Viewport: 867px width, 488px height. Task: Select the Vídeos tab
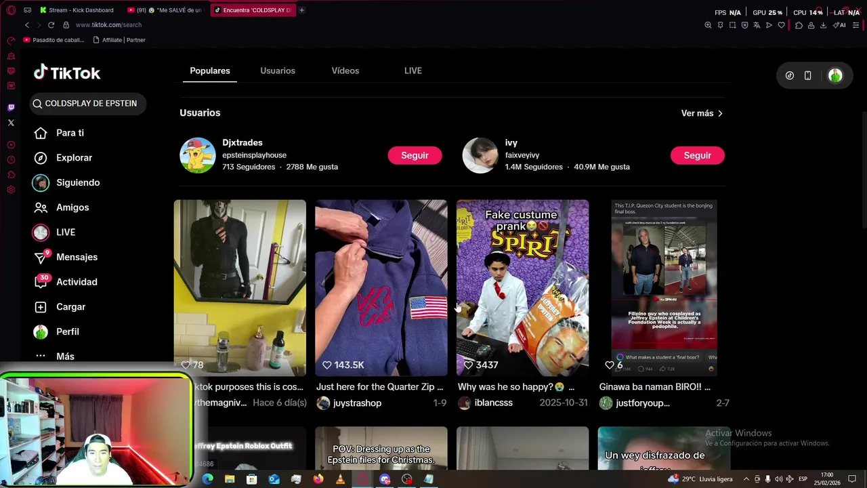(x=345, y=70)
